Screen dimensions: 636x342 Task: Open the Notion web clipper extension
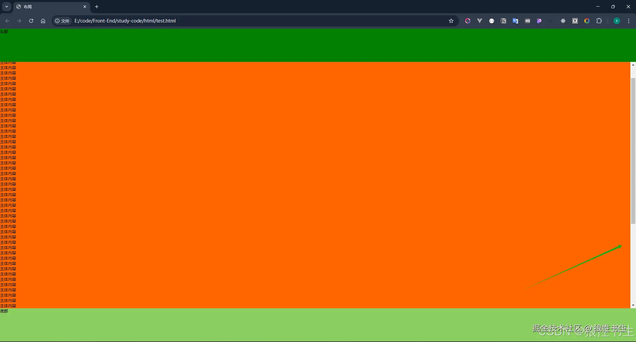pyautogui.click(x=503, y=21)
